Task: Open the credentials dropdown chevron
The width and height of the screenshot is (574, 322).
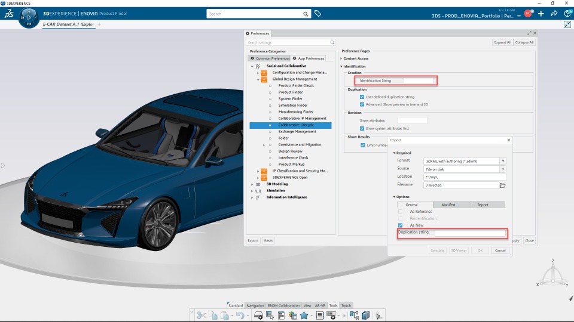Action: point(519,16)
